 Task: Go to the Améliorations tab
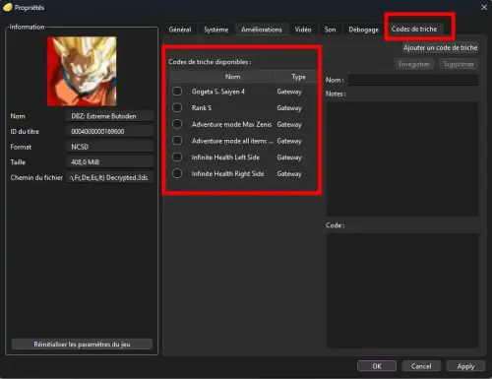(x=262, y=30)
